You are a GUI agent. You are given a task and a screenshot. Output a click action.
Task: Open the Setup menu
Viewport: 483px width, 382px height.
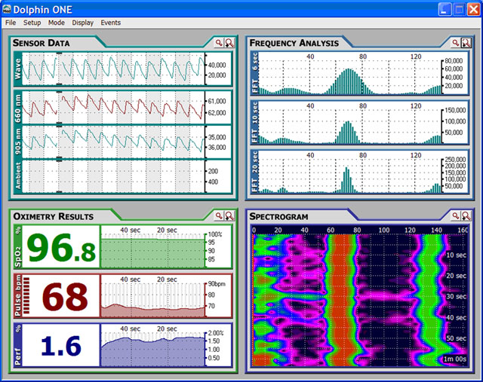(32, 23)
